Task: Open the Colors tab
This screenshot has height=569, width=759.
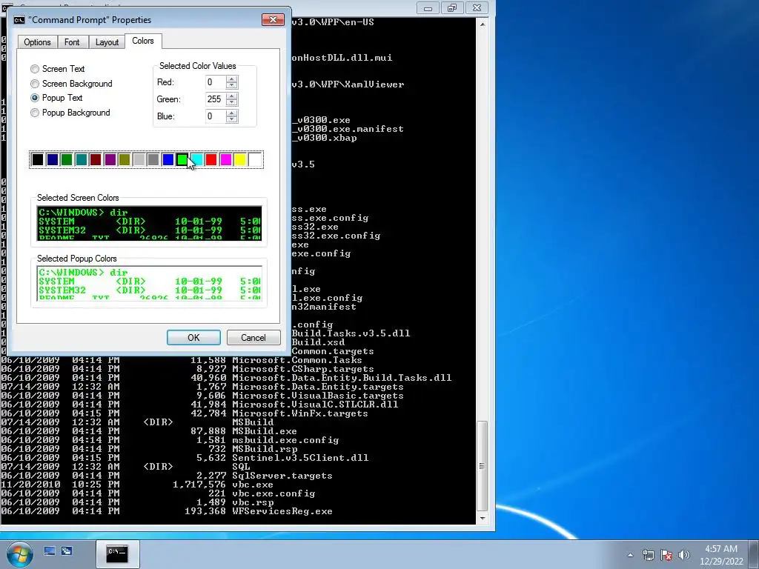Action: click(x=143, y=41)
